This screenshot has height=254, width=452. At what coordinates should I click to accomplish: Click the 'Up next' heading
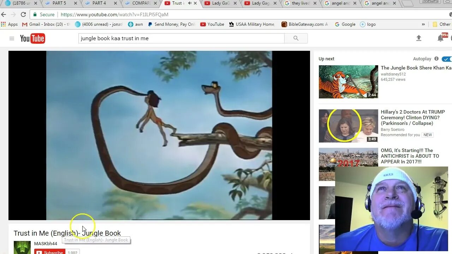[326, 59]
